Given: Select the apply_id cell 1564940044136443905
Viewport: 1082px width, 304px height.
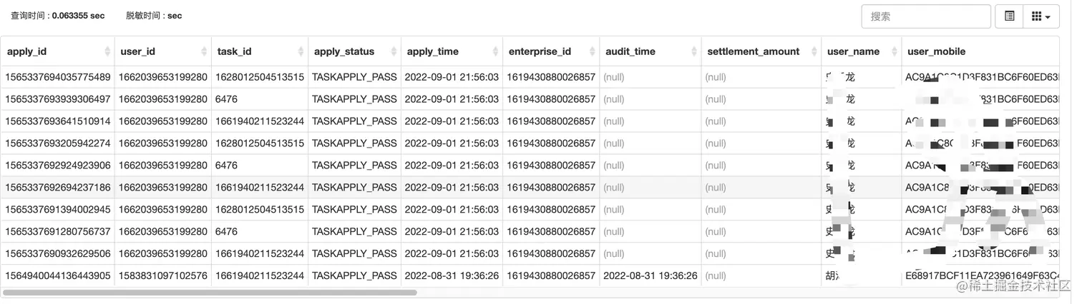Looking at the screenshot, I should coord(59,275).
